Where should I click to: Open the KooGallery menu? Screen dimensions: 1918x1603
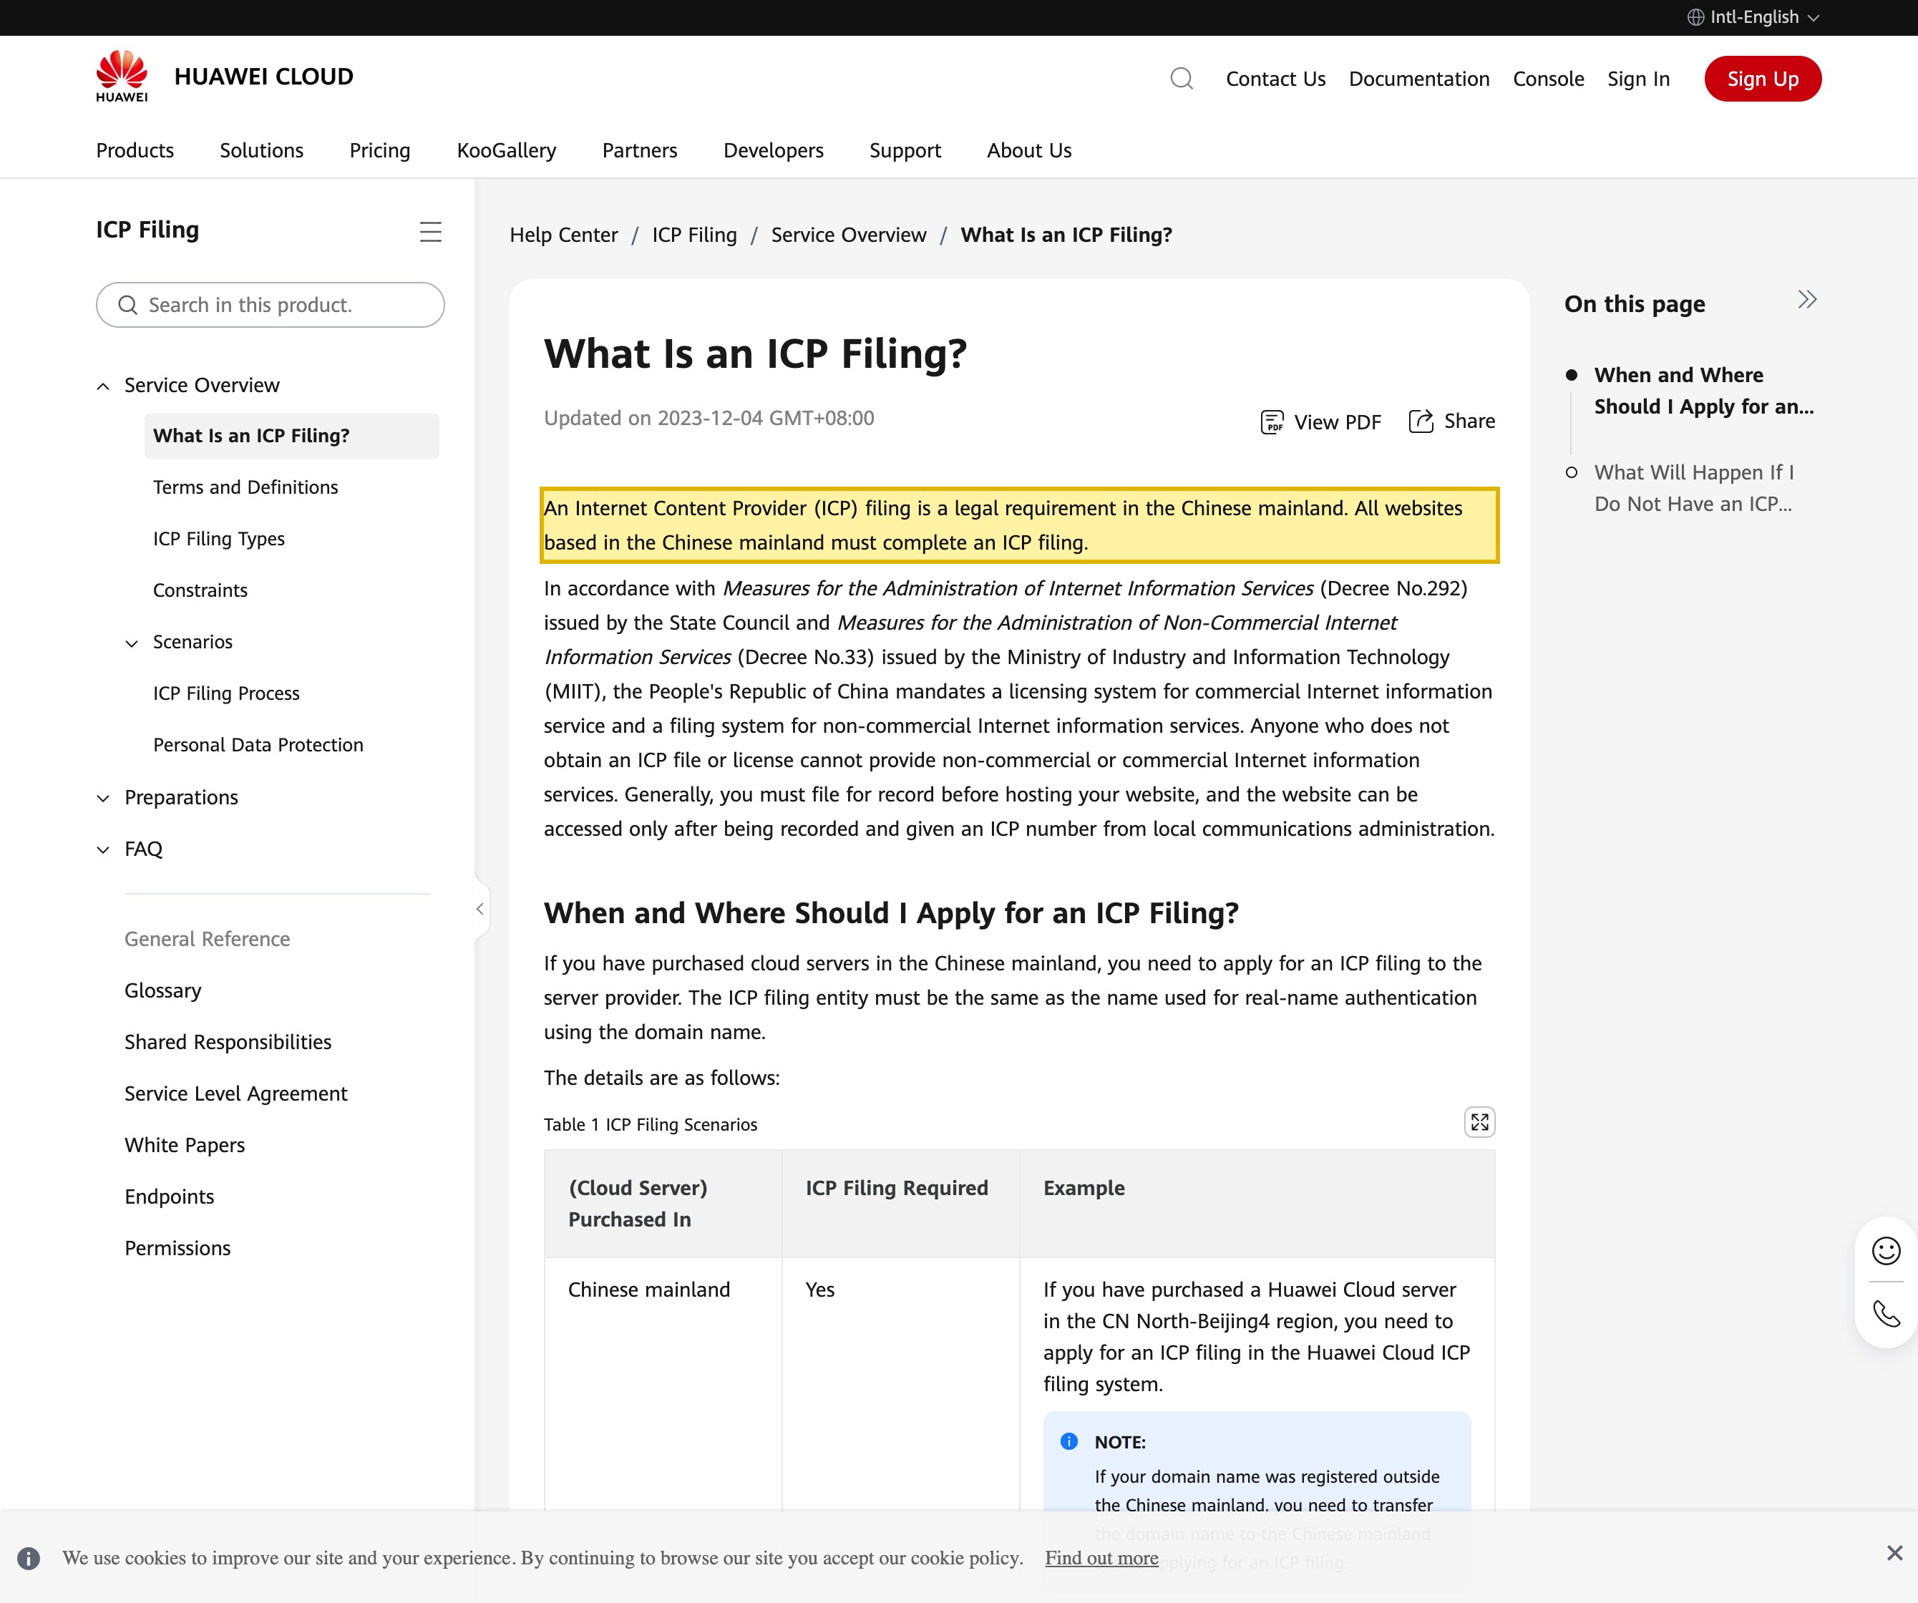(x=506, y=151)
